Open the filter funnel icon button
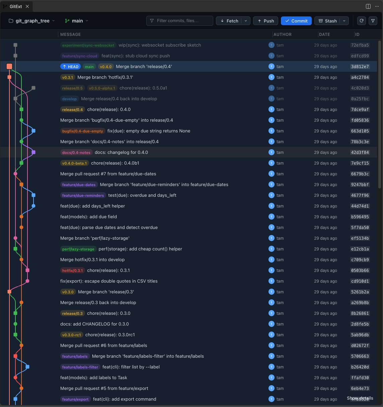 pyautogui.click(x=373, y=21)
